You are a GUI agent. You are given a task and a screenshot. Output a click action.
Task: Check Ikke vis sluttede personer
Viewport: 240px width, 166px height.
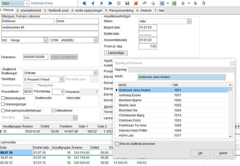(117, 144)
